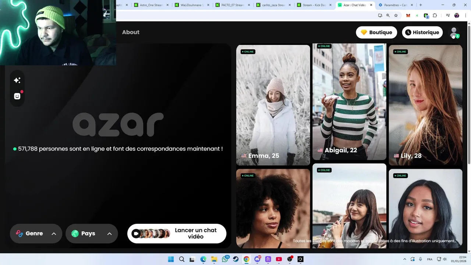
Task: Open Steam from taskbar
Action: tap(235, 259)
